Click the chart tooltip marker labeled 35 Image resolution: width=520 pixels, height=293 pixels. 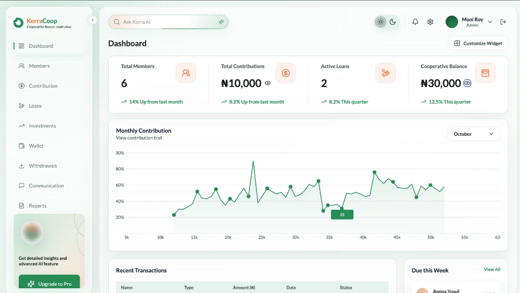point(342,215)
